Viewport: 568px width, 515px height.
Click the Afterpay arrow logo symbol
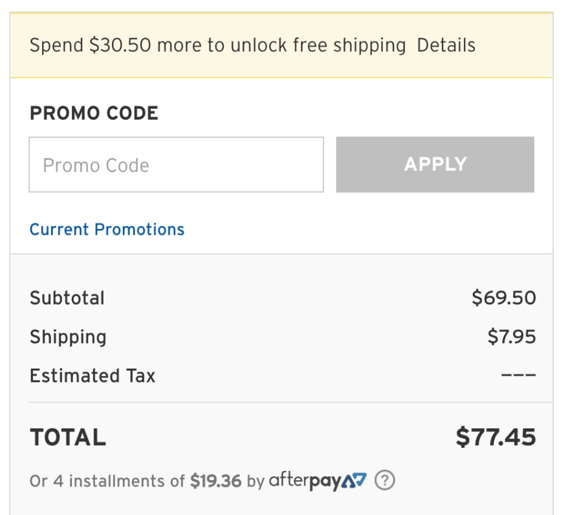click(x=354, y=481)
